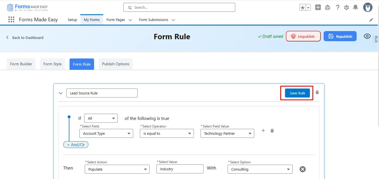Open the Account Type field dropdown
The image size is (379, 179).
point(106,134)
